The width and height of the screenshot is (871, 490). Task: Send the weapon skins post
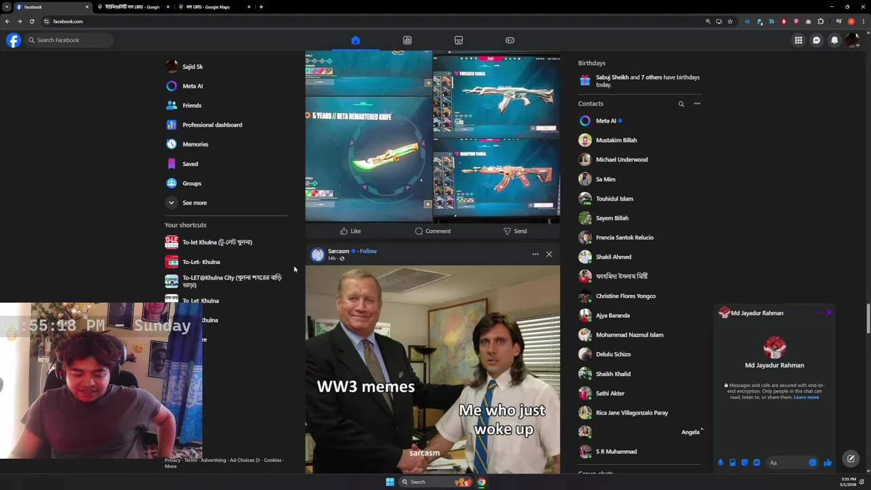tap(515, 231)
